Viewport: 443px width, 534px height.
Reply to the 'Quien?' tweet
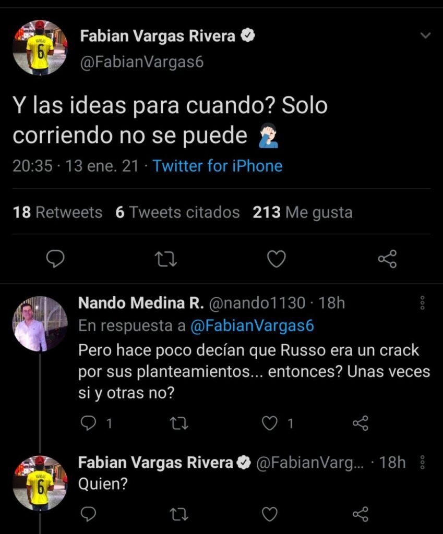[88, 514]
